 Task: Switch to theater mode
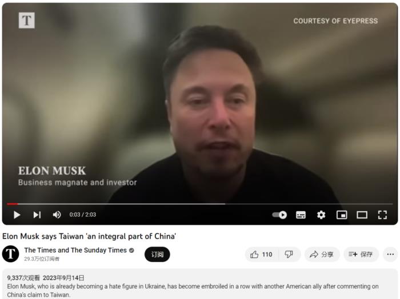click(x=362, y=215)
